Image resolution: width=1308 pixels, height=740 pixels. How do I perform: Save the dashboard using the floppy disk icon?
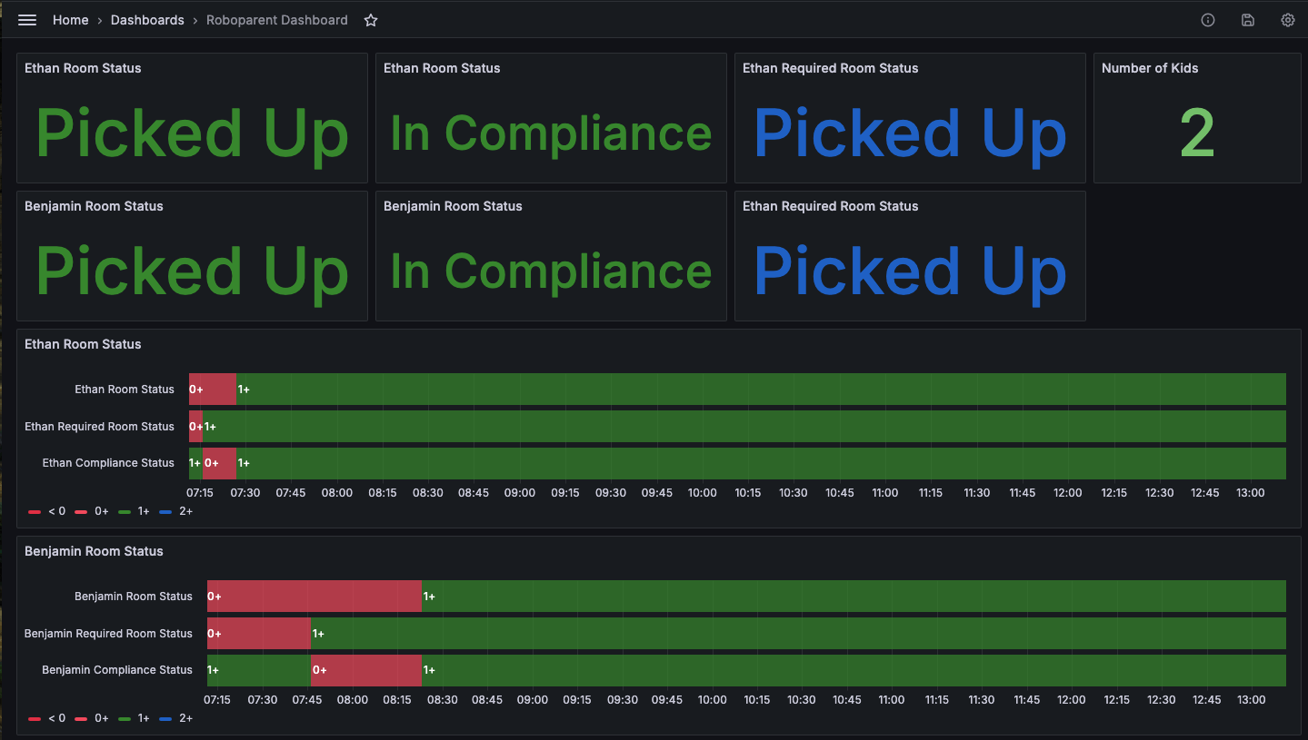click(1247, 19)
